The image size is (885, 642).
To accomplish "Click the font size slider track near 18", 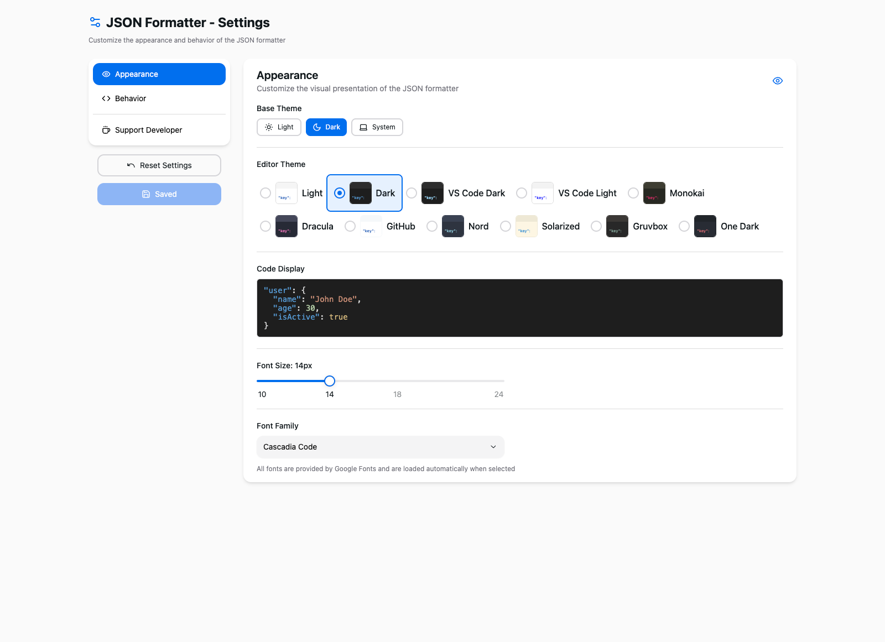I will (x=397, y=381).
